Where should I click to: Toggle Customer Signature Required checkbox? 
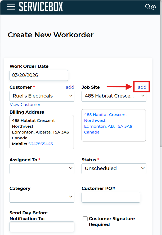pos(85,219)
